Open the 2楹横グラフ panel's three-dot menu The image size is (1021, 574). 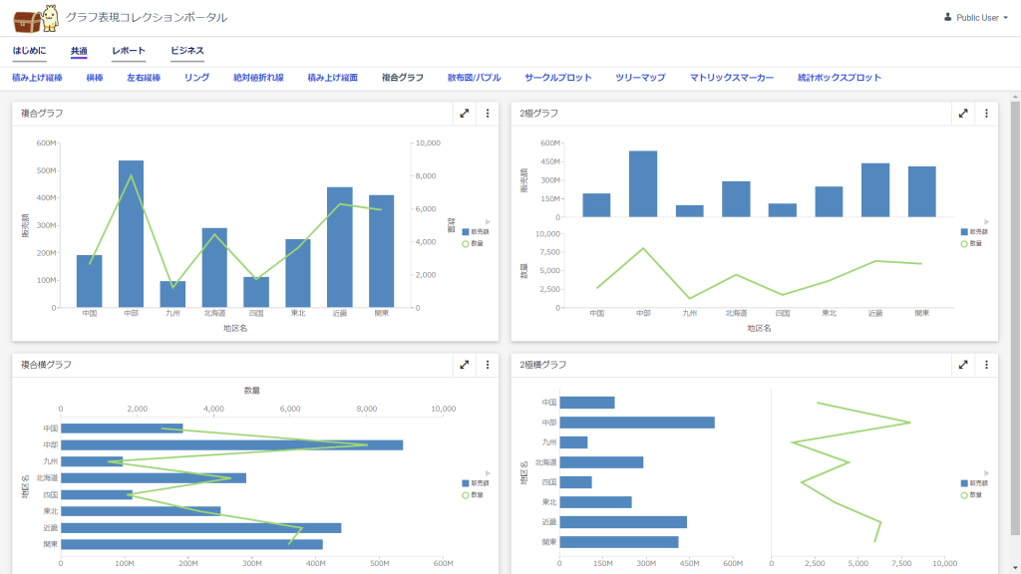986,365
